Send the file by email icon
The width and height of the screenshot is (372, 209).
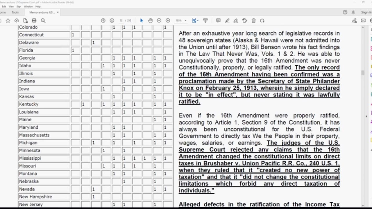tap(363, 21)
